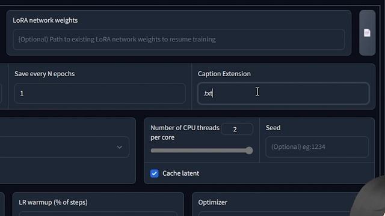Select the Save every N epochs field

(x=100, y=94)
